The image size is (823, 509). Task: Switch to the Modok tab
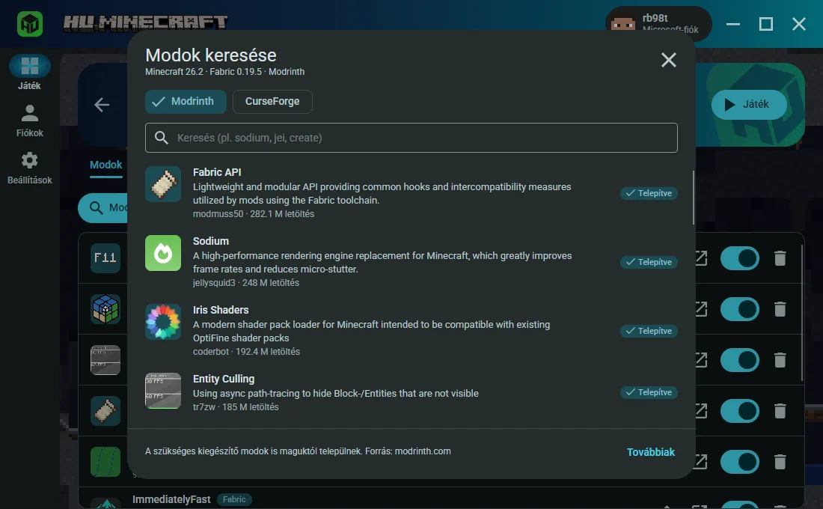(x=106, y=165)
